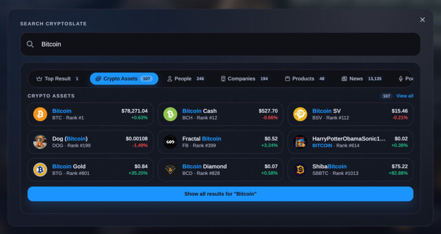This screenshot has width=441, height=234.
Task: Open the HarryPotterObamaSonic1... name link
Action: coord(349,139)
